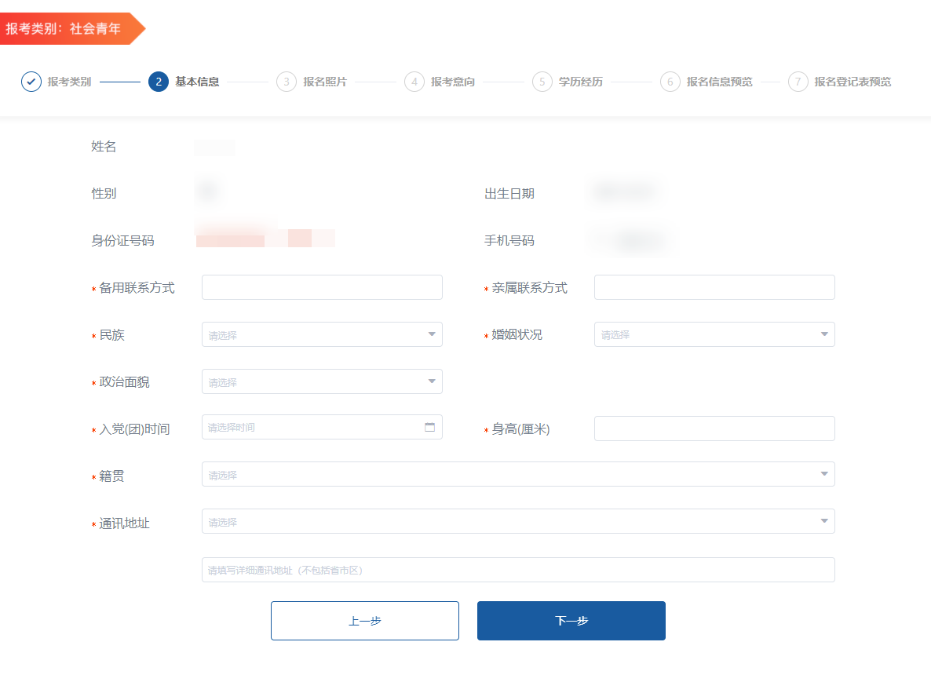Expand the 婚姻状况 dropdown
This screenshot has width=931, height=682.
(x=714, y=334)
